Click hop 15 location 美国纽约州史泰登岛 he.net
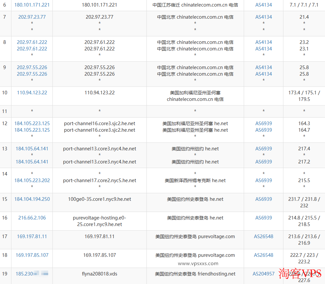Viewport: 325px width, 284px height. 195,199
